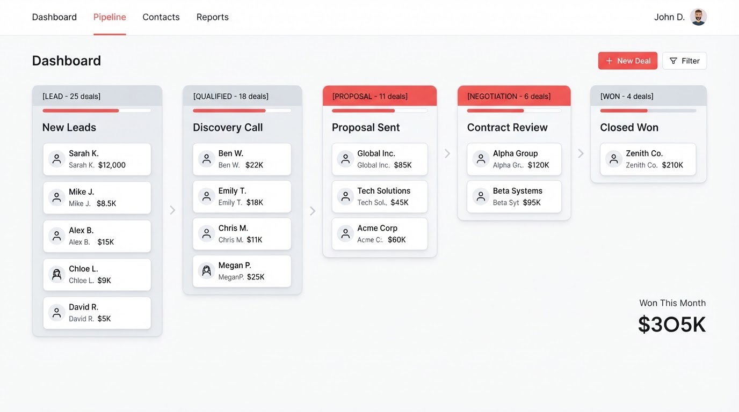Screen dimensions: 739x412
Task: Click the Closed Won column title
Action: [x=629, y=127]
